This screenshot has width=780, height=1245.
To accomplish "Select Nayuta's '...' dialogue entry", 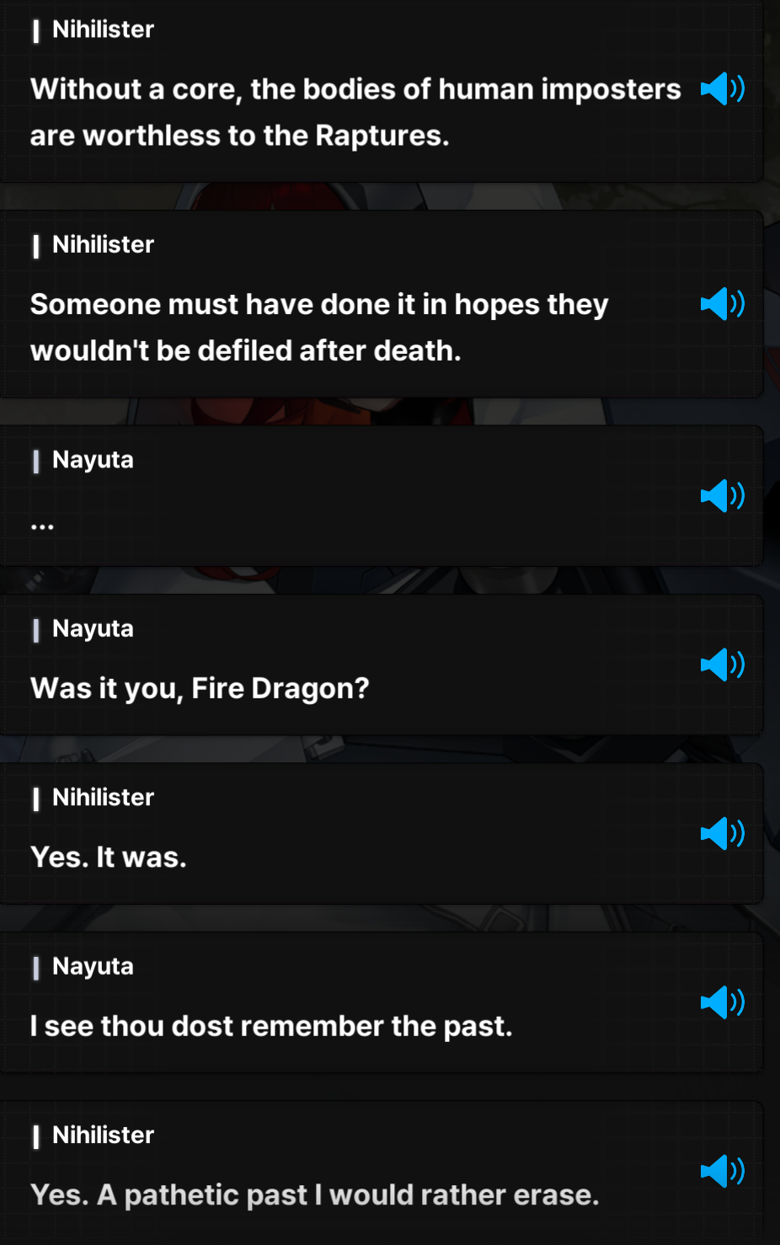I will [x=42, y=526].
